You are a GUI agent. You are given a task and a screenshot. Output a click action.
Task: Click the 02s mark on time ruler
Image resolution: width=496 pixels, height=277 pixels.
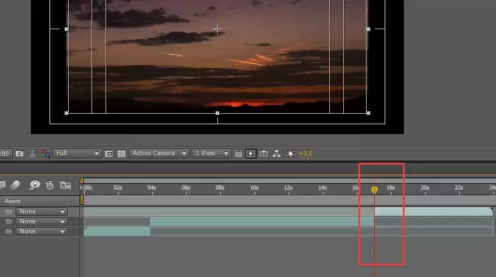118,188
